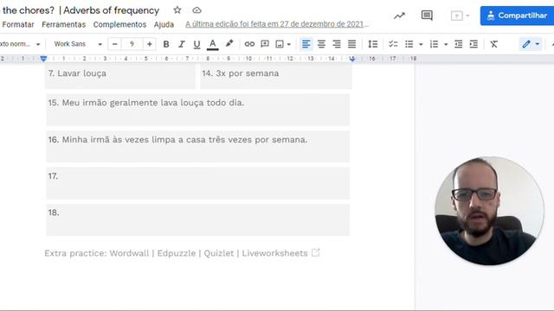
Task: Expand numbered list options arrow
Action: point(446,44)
